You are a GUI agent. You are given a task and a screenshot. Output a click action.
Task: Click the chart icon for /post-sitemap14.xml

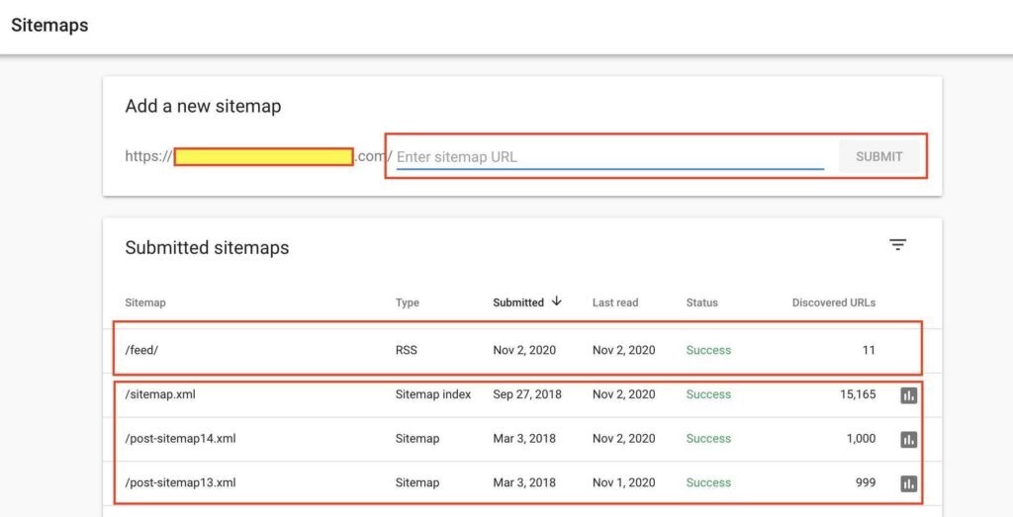[x=908, y=440]
